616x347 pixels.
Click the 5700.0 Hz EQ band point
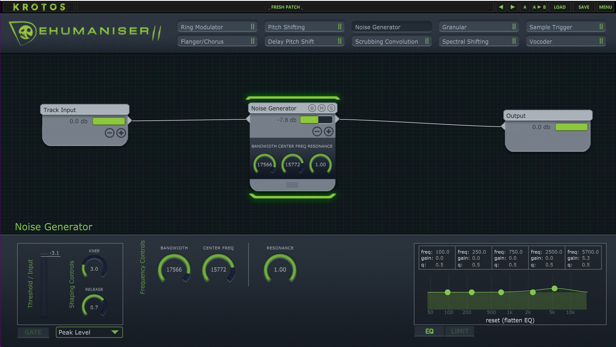click(554, 288)
